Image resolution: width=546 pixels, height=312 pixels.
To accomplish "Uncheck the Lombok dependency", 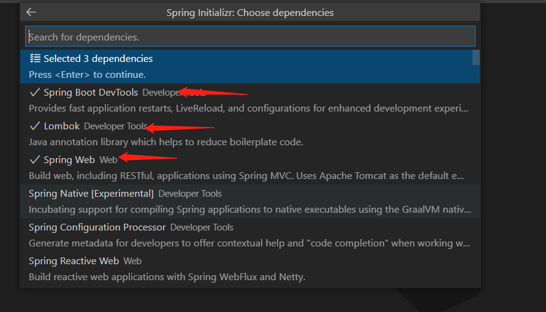I will pyautogui.click(x=62, y=126).
